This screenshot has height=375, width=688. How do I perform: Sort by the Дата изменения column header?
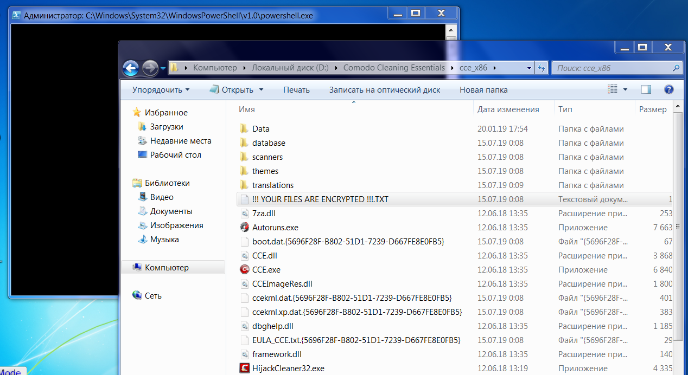(508, 109)
